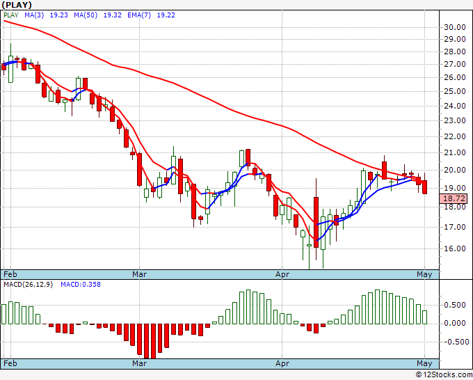Click May on the price chart time axis

424,274
